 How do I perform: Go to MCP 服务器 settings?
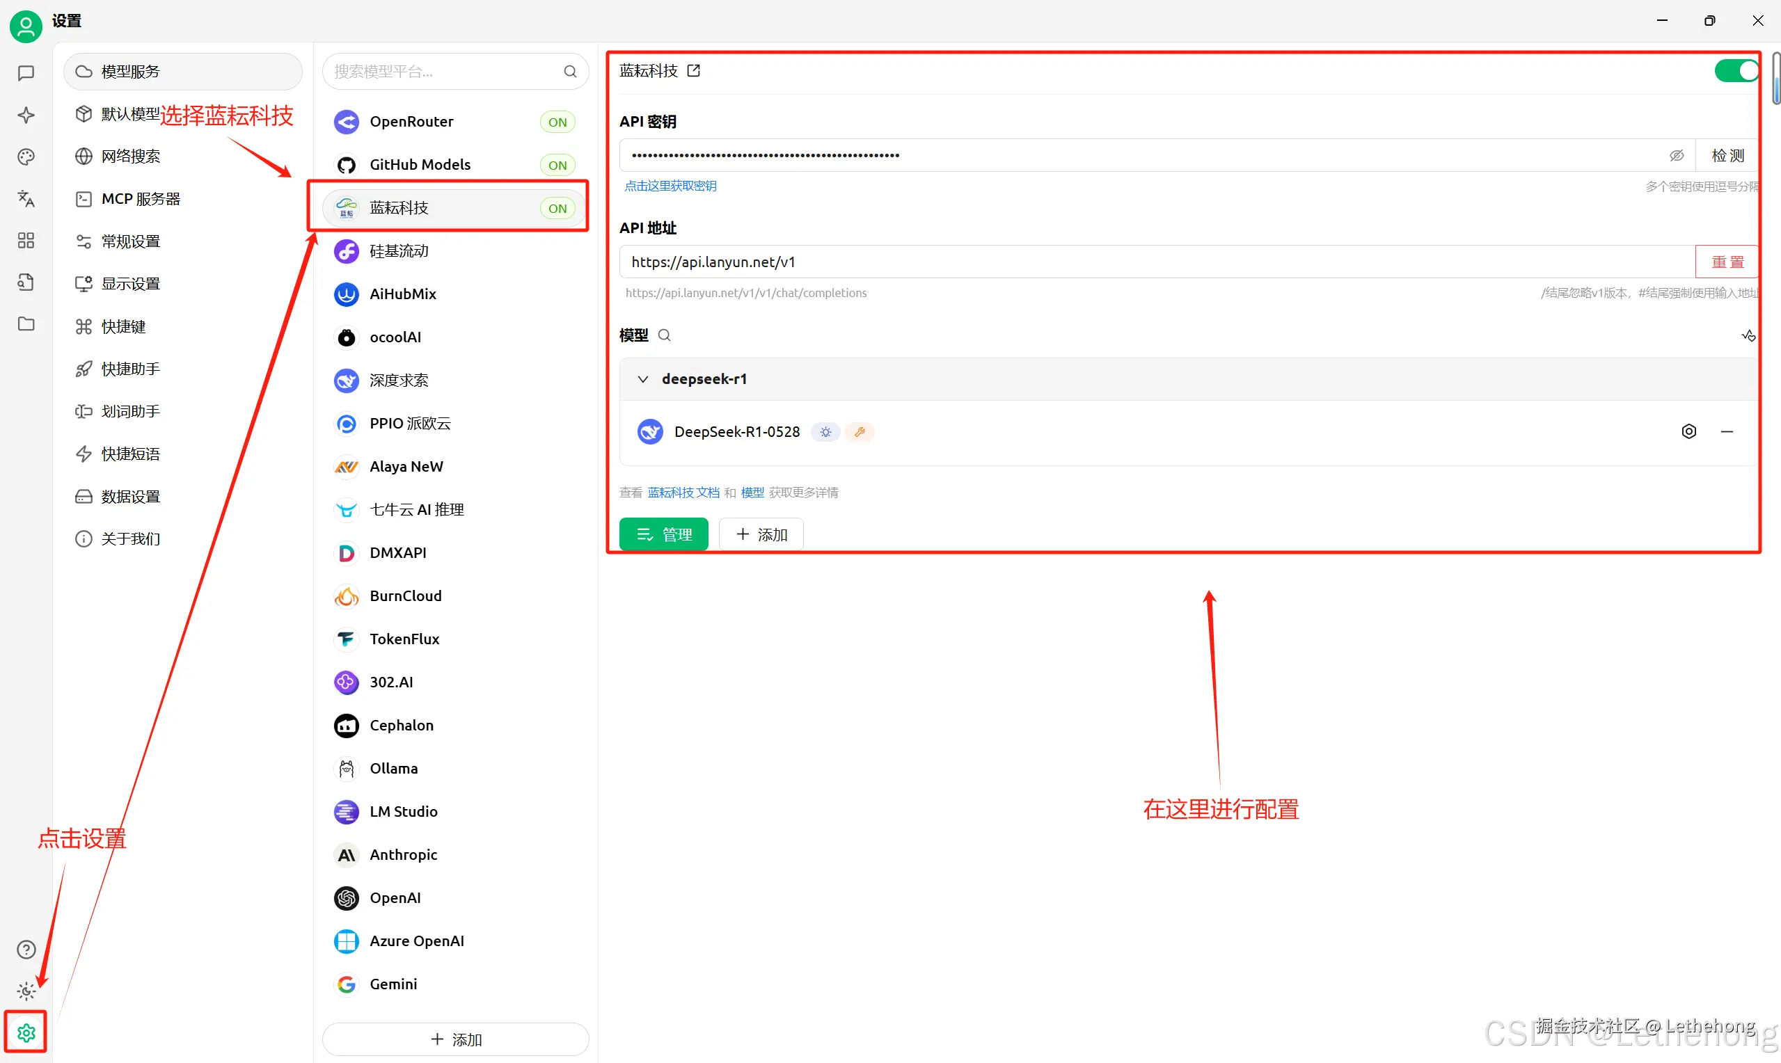coord(141,198)
